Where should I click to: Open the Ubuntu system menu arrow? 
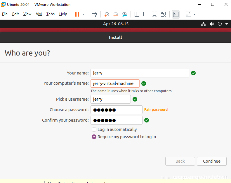coord(227,24)
